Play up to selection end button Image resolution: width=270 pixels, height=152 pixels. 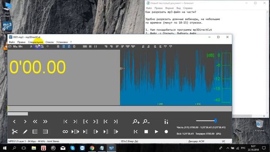(106, 132)
